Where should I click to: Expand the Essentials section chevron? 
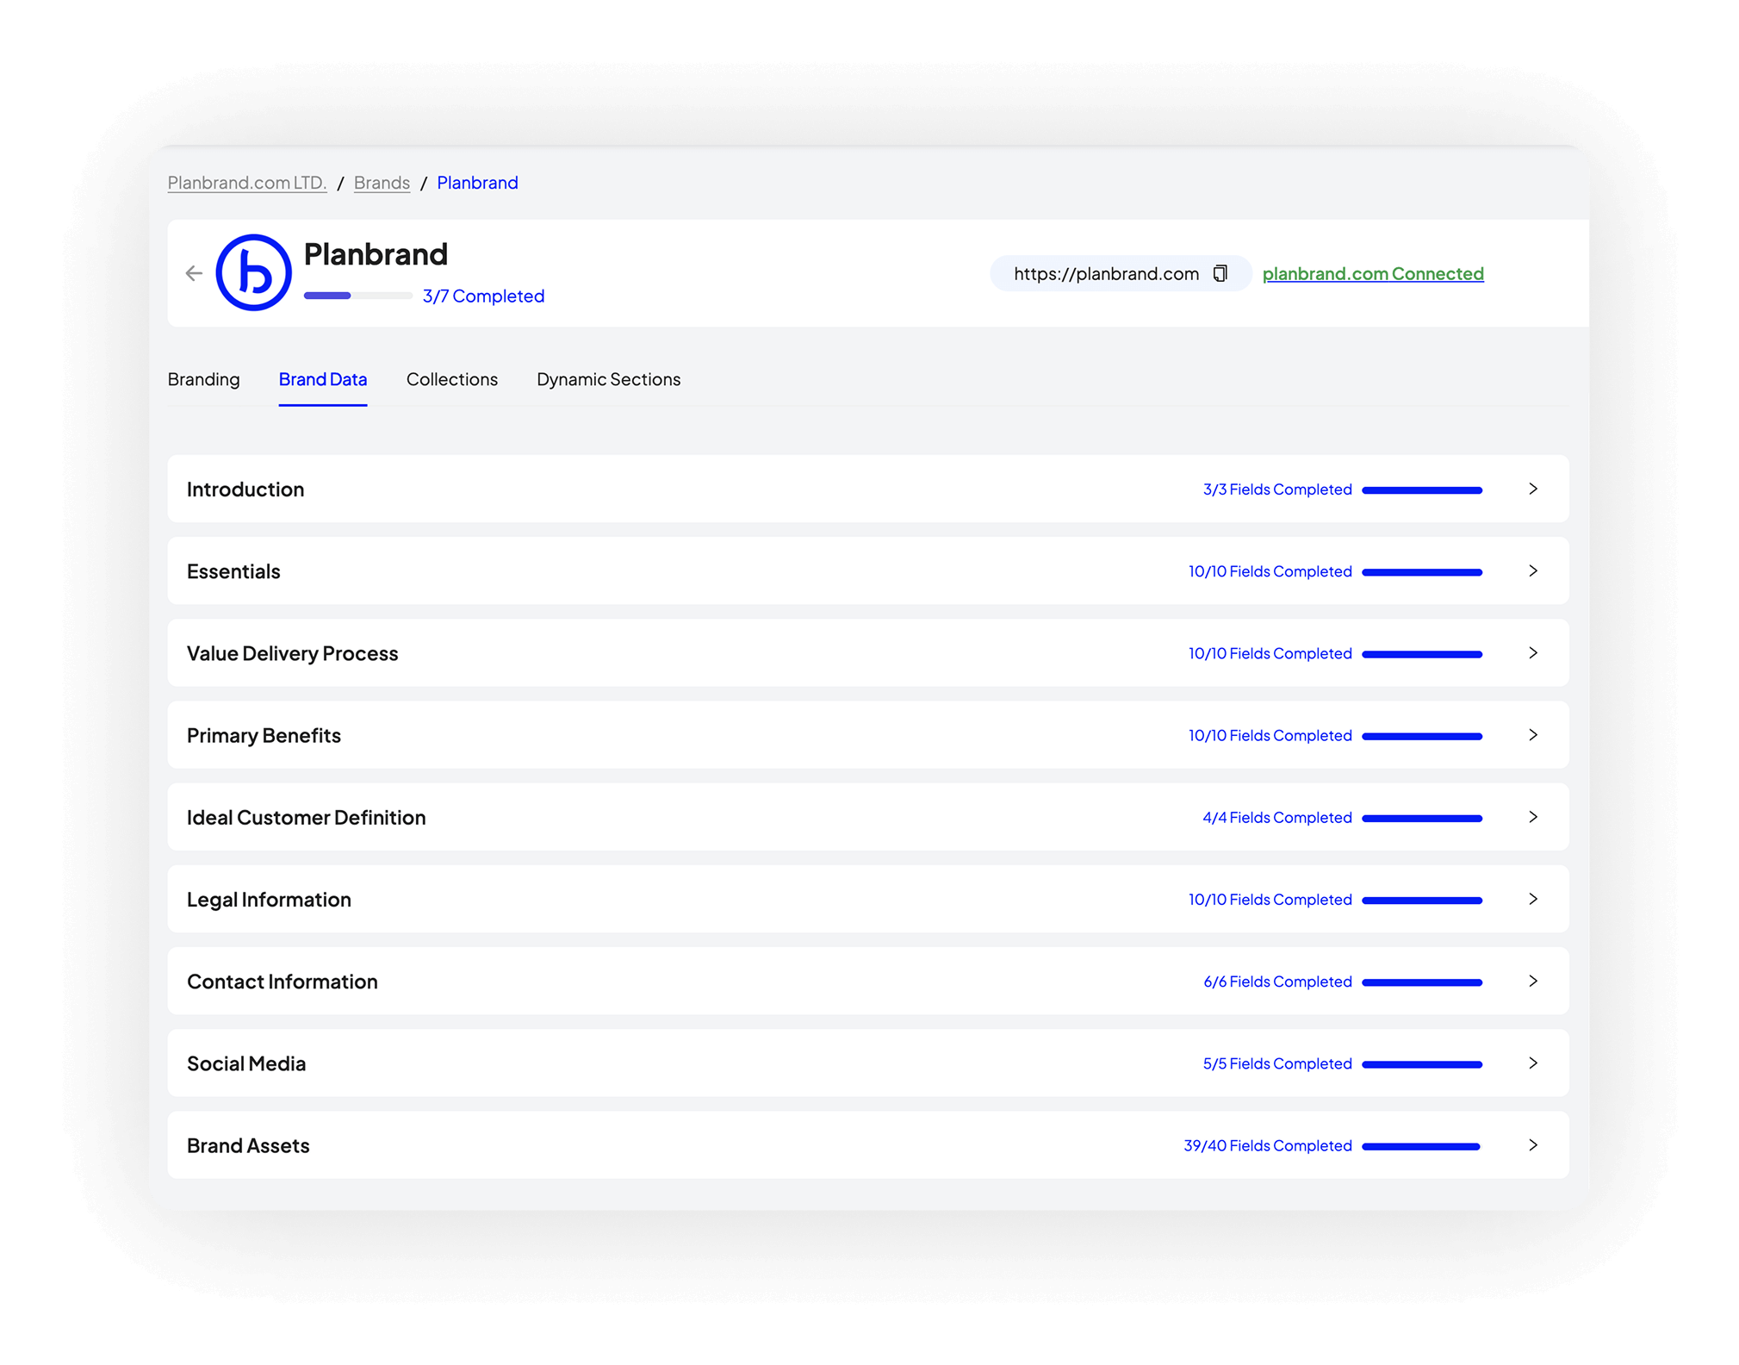coord(1532,570)
